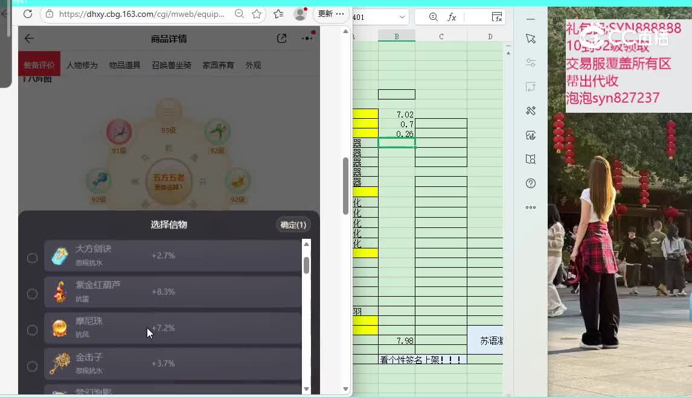Screen dimensions: 692x398
Task: Select the 93级 top array icon
Action: click(168, 112)
